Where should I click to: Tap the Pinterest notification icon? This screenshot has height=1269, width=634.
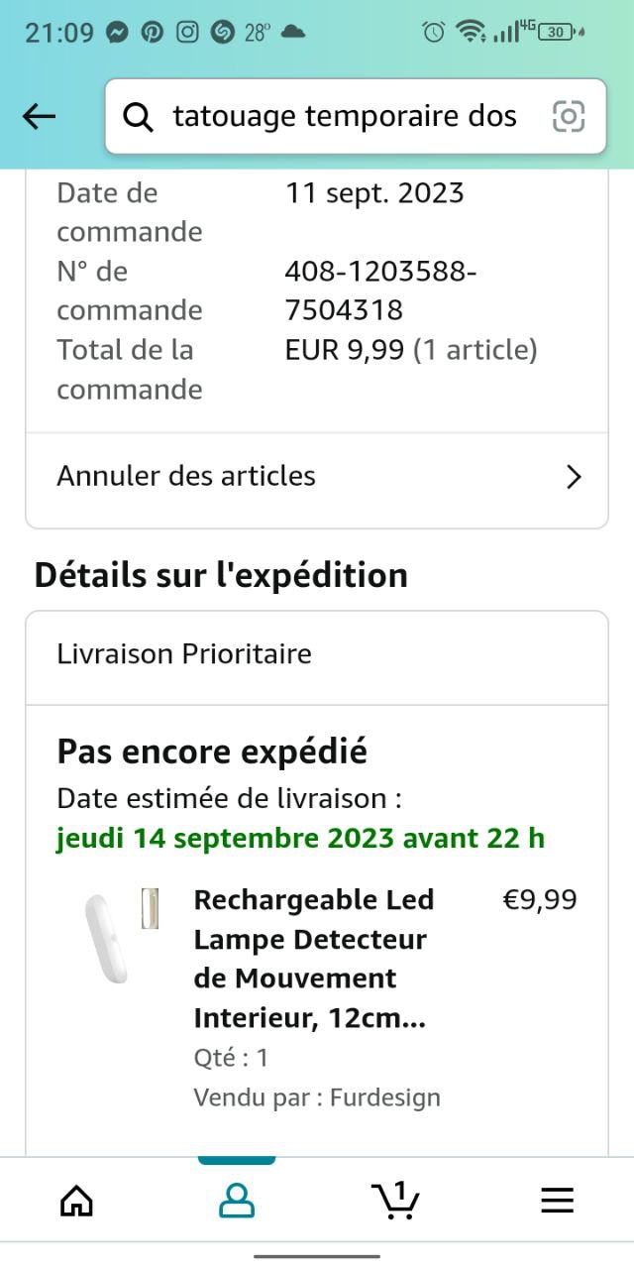click(152, 32)
